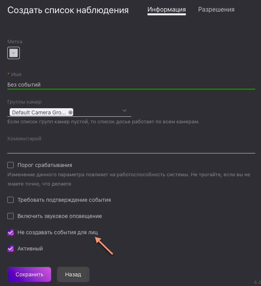Uncheck the Активный checkbox
This screenshot has width=261, height=286.
(x=10, y=249)
